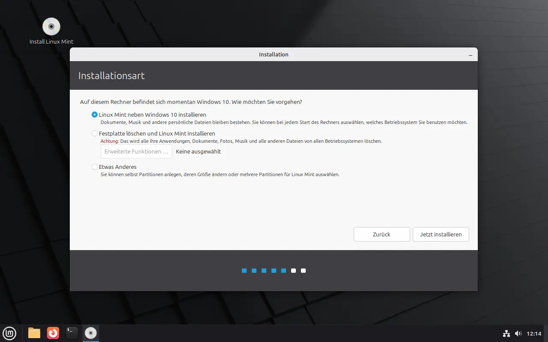Click the Keine ausgewählt label
Screen dimensions: 548x342
(x=198, y=151)
